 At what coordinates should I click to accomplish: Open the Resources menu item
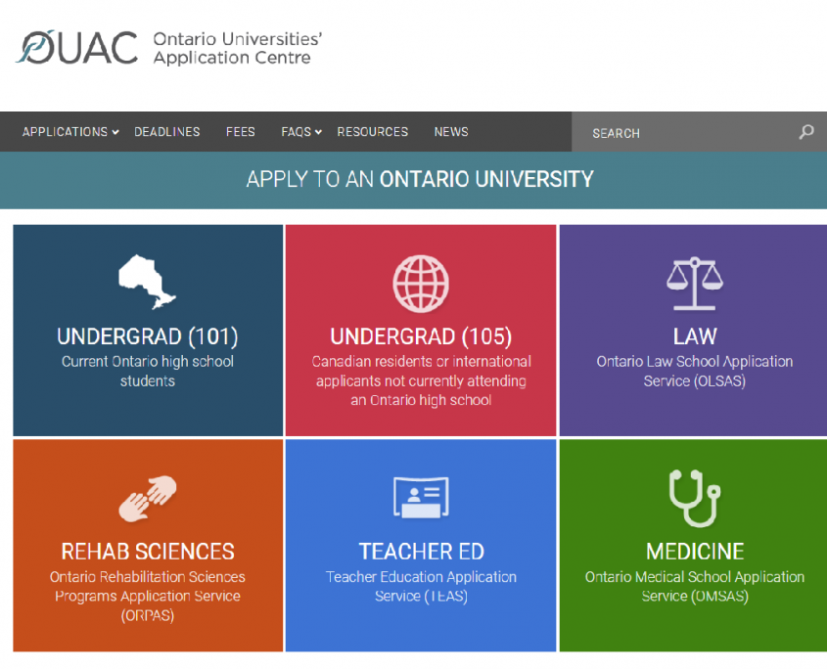point(373,132)
